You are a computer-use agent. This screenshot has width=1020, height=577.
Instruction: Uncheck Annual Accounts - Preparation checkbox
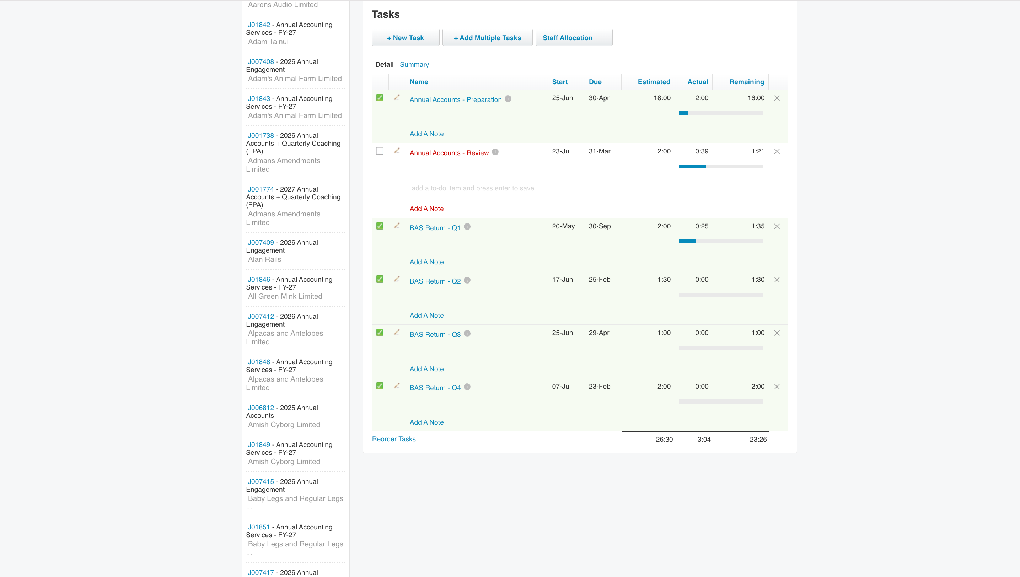point(380,97)
